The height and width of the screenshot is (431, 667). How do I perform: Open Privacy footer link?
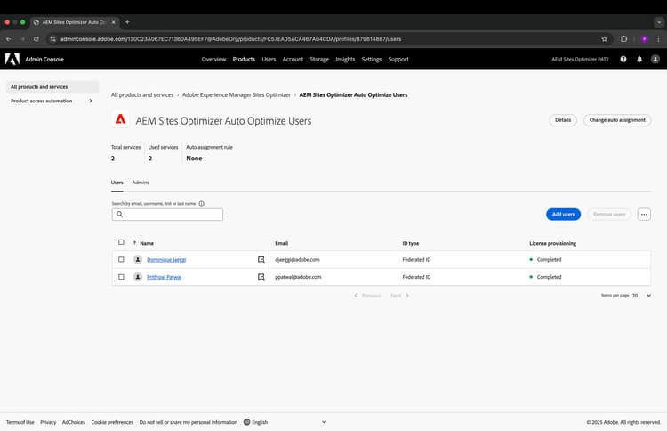pyautogui.click(x=48, y=422)
